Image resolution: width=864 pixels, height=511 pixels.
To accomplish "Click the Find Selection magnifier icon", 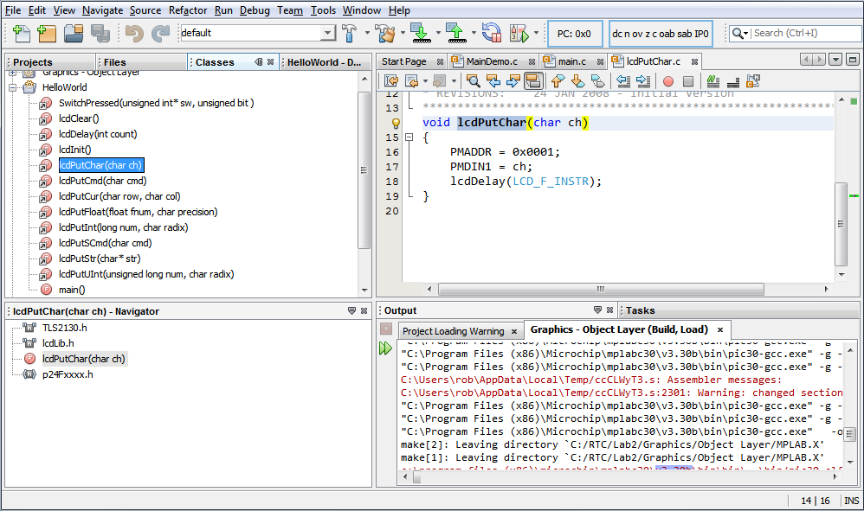I will click(x=472, y=81).
